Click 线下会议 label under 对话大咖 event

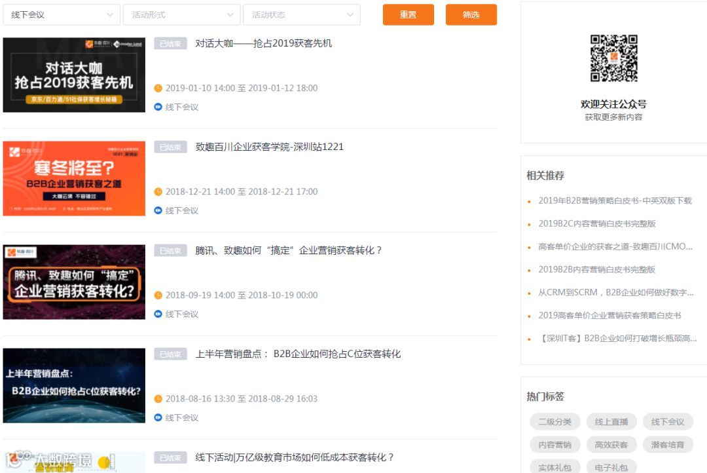click(x=182, y=107)
